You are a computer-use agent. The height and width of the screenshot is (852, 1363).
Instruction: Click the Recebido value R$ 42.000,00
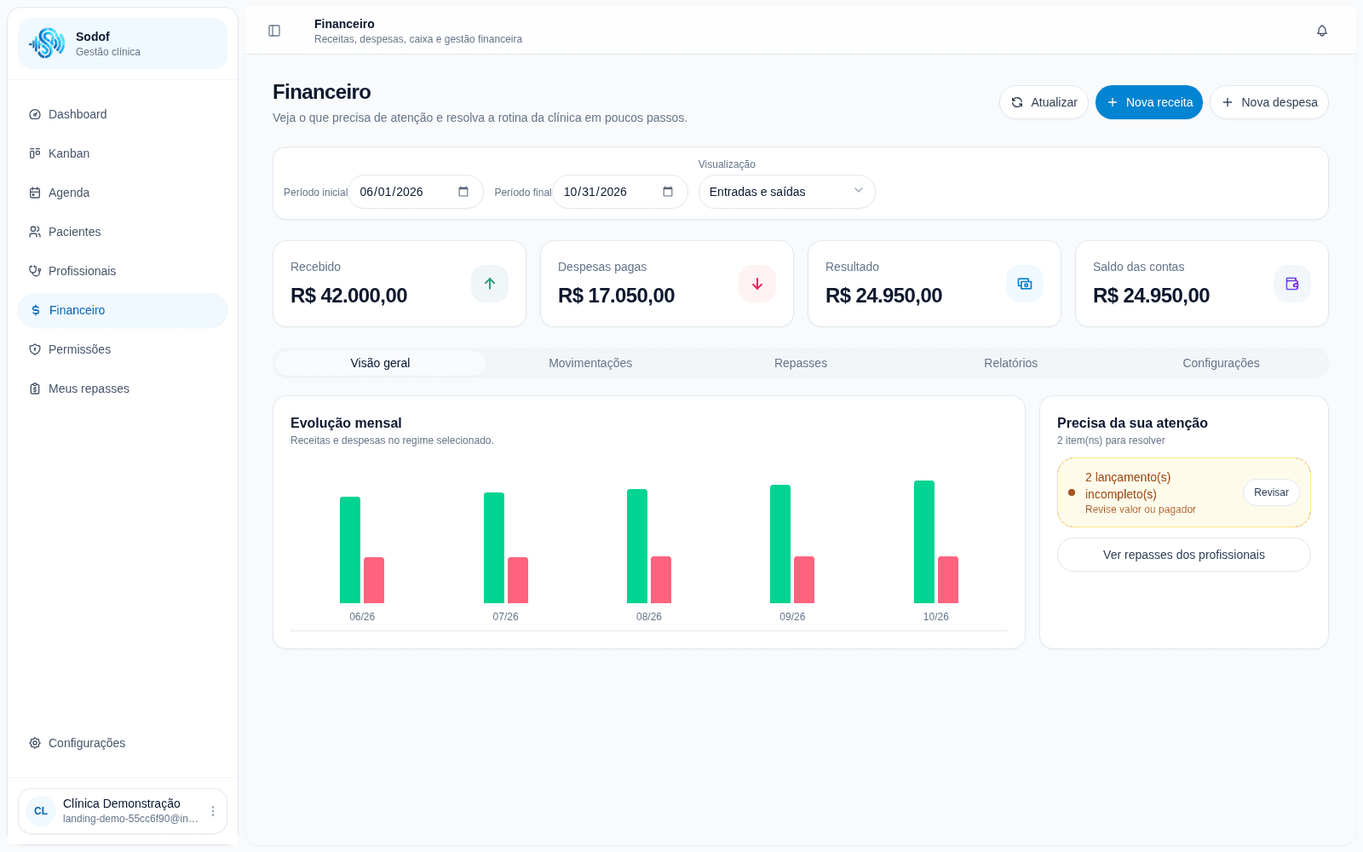click(349, 296)
